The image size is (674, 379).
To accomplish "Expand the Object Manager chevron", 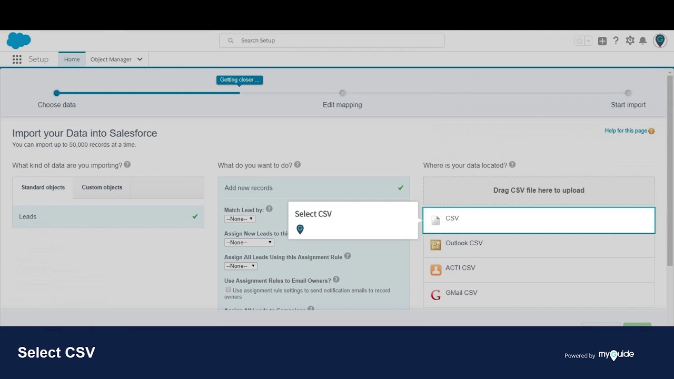I will click(140, 59).
